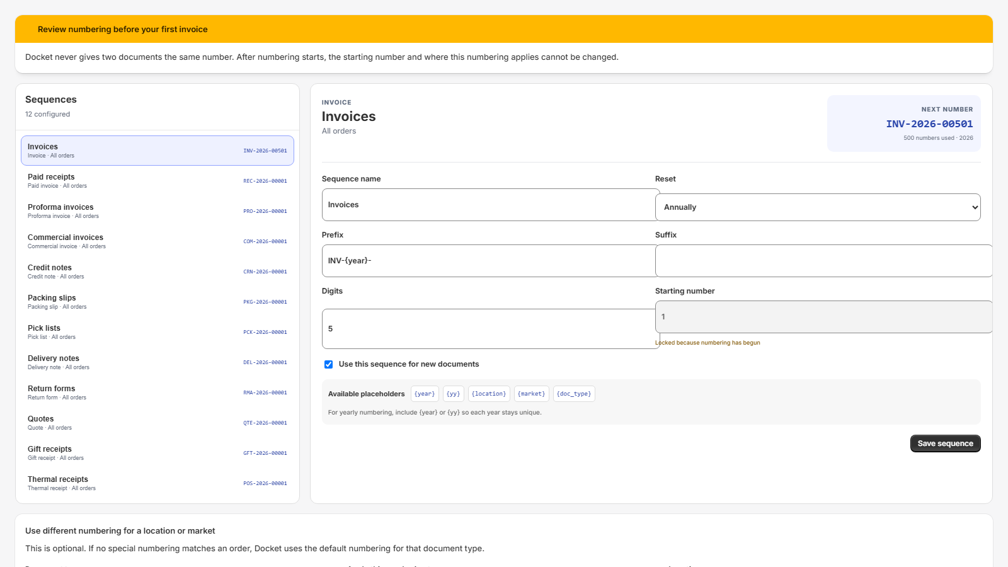Open the Proforma invoices sequence
Viewport: 1008px width, 567px height.
click(x=157, y=211)
